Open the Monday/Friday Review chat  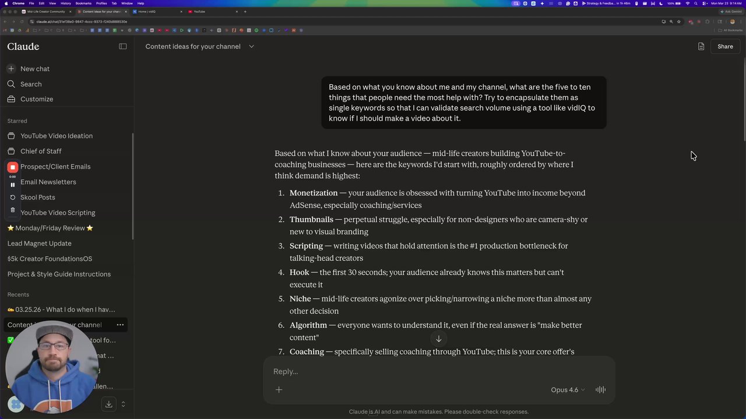pyautogui.click(x=50, y=228)
